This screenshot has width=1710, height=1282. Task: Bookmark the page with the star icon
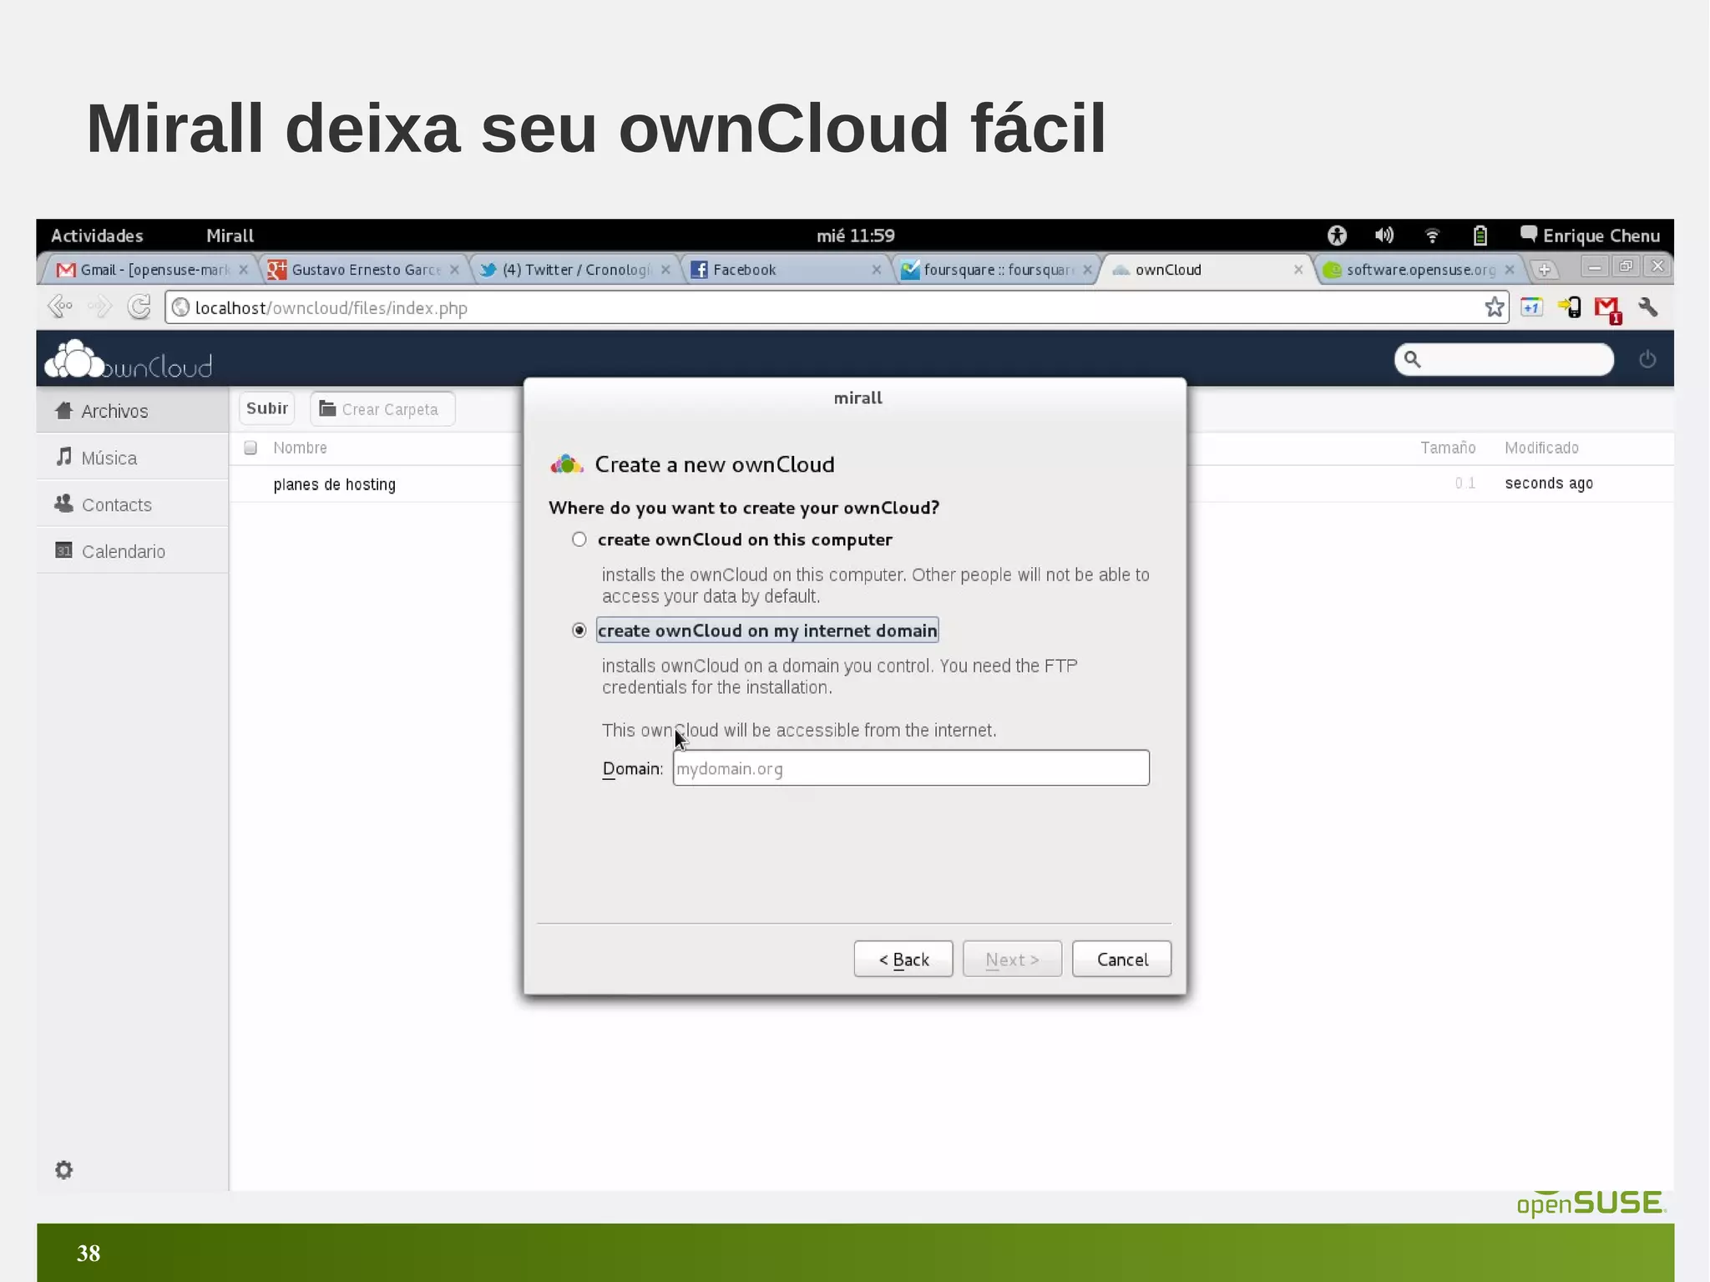[1495, 307]
